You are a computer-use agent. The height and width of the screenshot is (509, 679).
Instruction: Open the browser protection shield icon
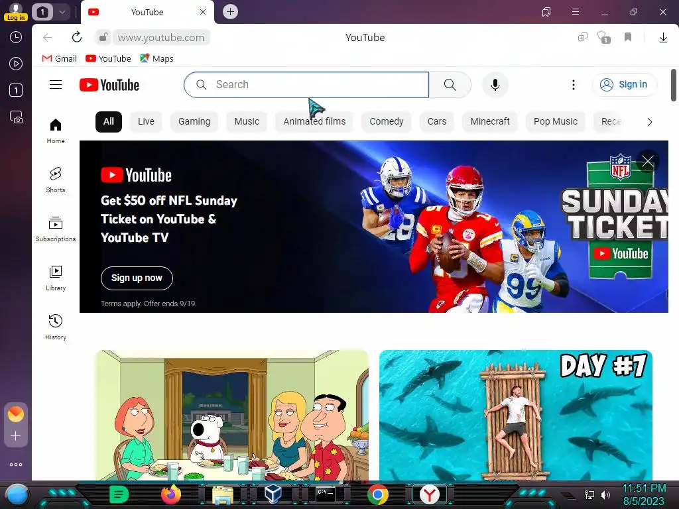(x=603, y=37)
